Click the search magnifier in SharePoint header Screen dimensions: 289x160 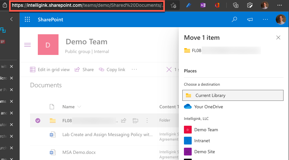tap(234, 19)
